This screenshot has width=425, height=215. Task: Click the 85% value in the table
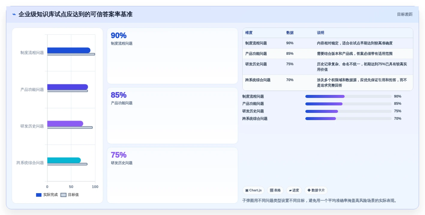[290, 54]
